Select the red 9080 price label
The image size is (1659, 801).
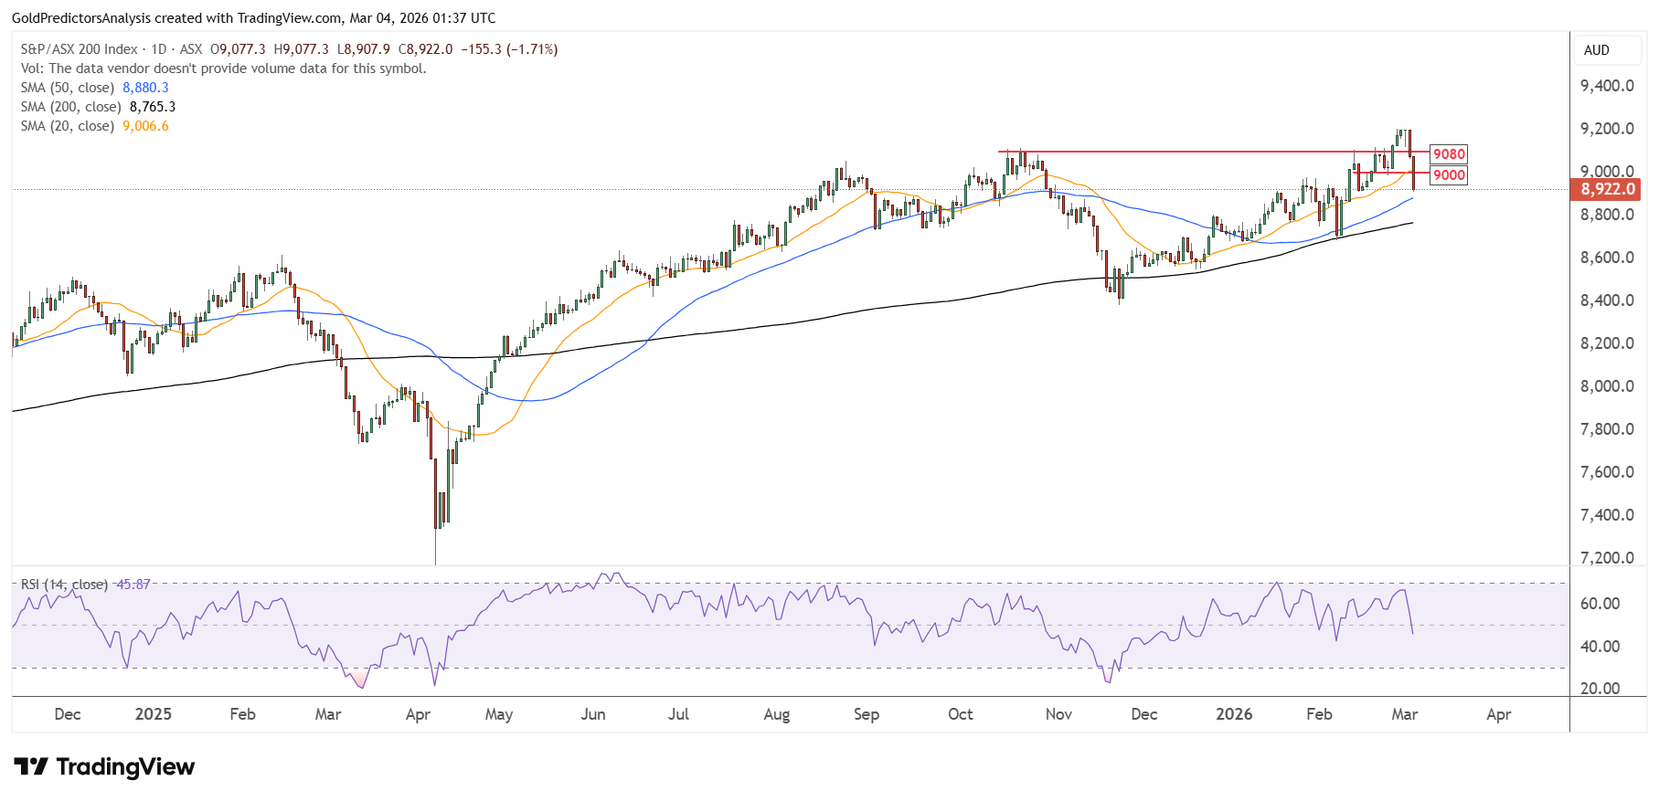1449,154
